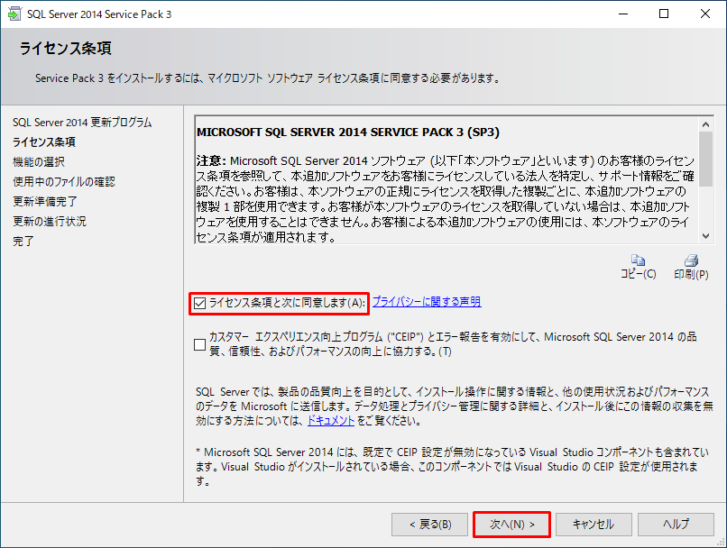The image size is (727, 548).
Task: Enable the CEIP and error reporting checkbox
Action: [200, 344]
